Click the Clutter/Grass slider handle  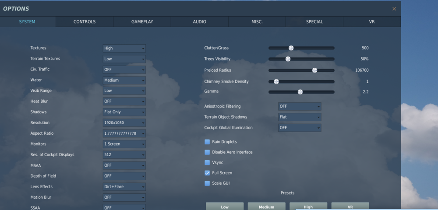pos(291,48)
